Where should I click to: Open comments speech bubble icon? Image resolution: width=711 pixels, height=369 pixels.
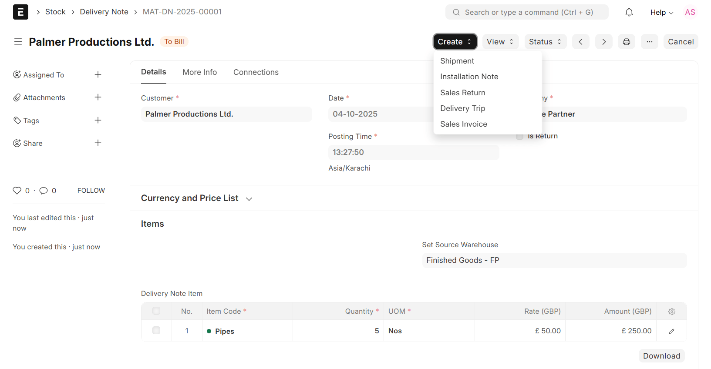pos(44,191)
